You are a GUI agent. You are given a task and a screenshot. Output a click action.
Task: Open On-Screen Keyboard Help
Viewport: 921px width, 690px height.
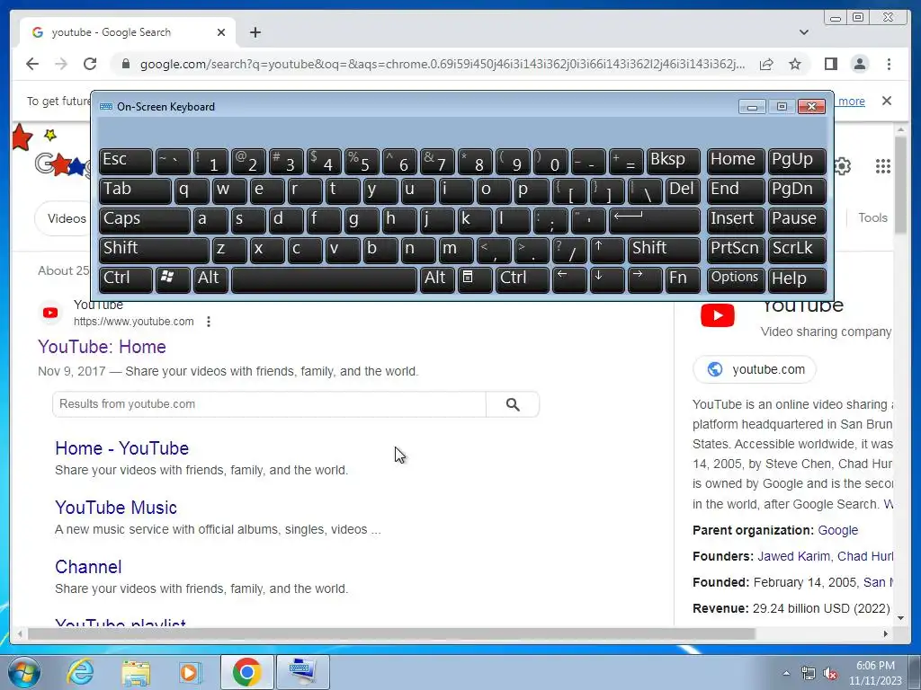[x=797, y=279]
